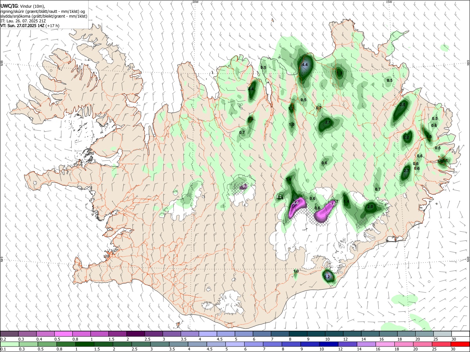470x352 pixels.
Task: Select the darkest purple 2–2.5 snow swatch
Action: tap(136, 334)
